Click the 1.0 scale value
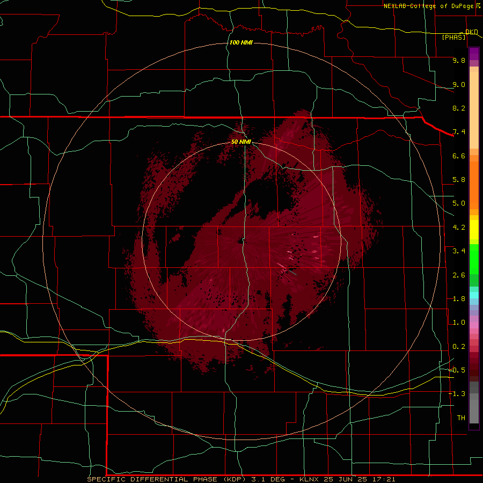The height and width of the screenshot is (483, 483). tap(459, 323)
